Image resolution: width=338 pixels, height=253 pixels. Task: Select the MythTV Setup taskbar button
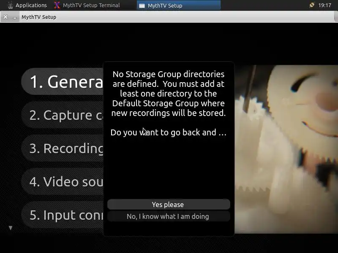pos(178,5)
